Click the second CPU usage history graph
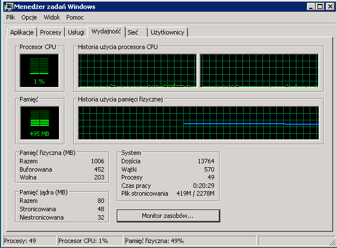This screenshot has width=337, height=248. 259,71
